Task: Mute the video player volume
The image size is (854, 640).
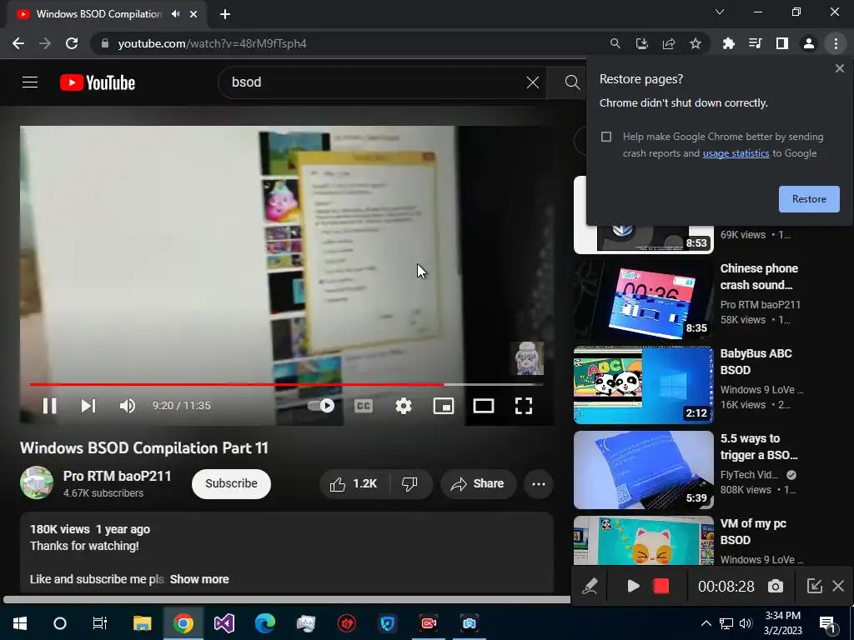Action: click(127, 406)
